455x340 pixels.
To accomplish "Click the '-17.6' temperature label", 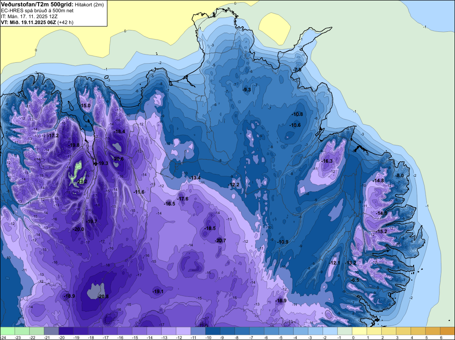I will click(183, 199).
